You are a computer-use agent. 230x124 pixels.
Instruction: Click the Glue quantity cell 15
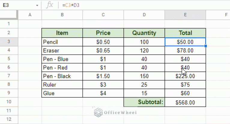(144, 93)
